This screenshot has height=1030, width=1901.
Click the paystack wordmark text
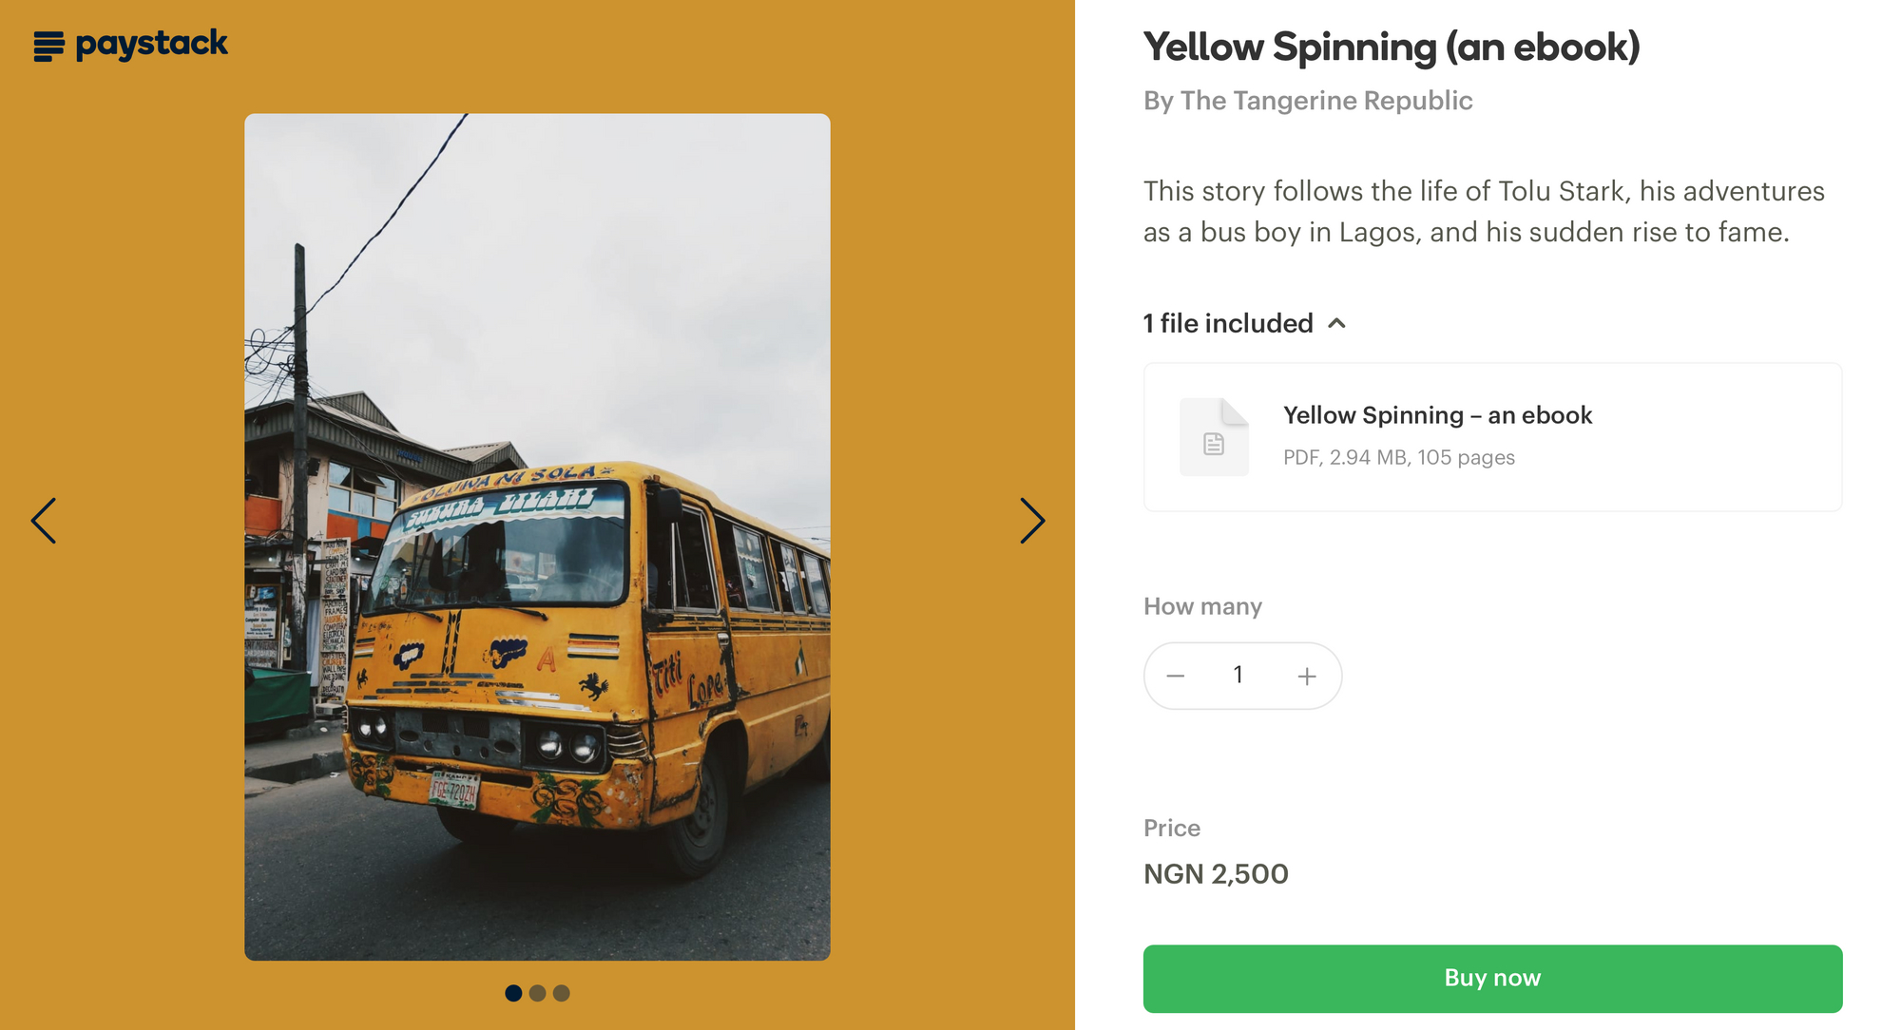coord(152,44)
